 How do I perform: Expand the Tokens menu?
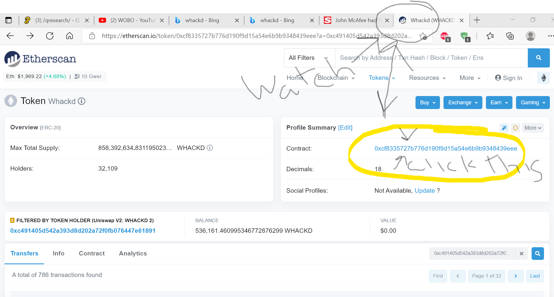pos(382,78)
